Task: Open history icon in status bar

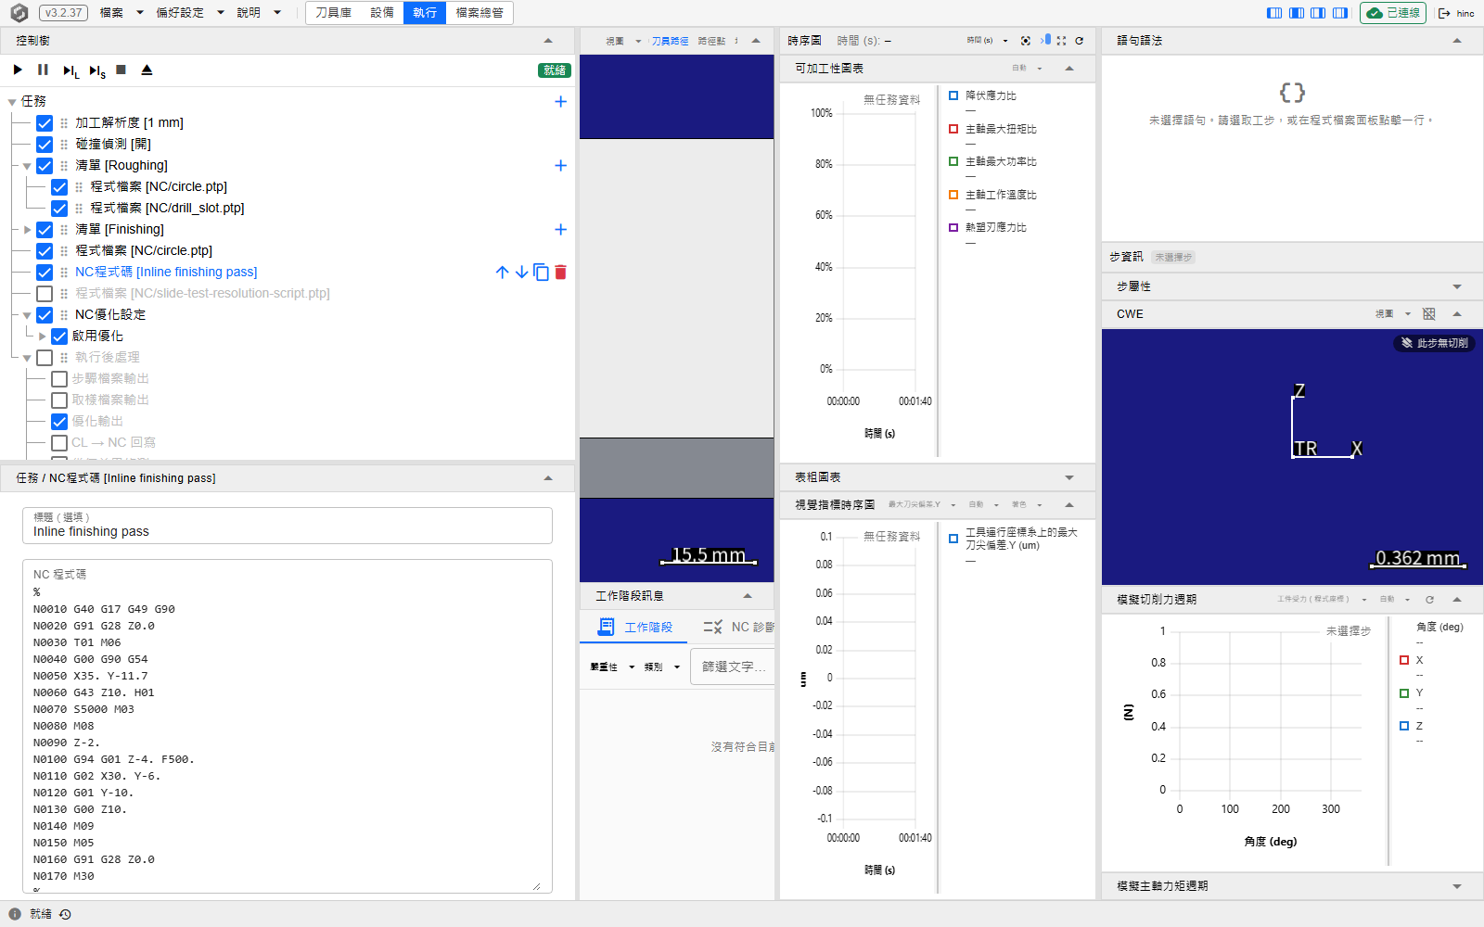Action: (65, 914)
